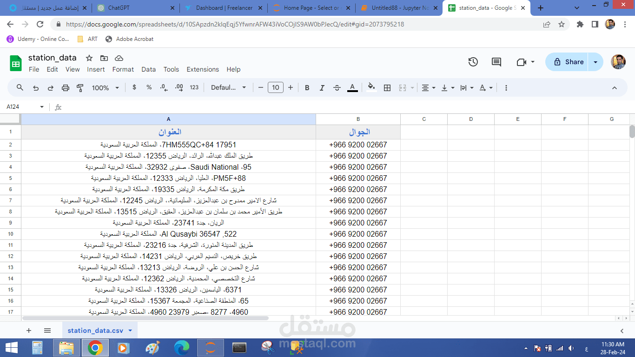Open the station_data.csv tab arrow menu
Screen dimensions: 635x357
tap(130, 331)
